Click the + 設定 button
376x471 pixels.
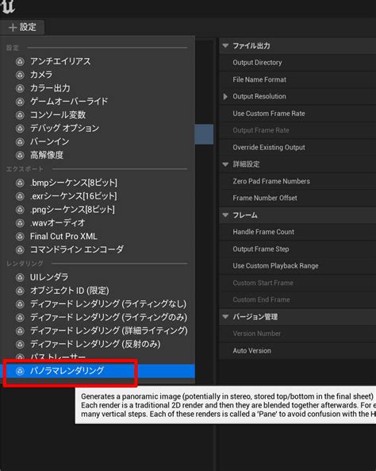22,27
